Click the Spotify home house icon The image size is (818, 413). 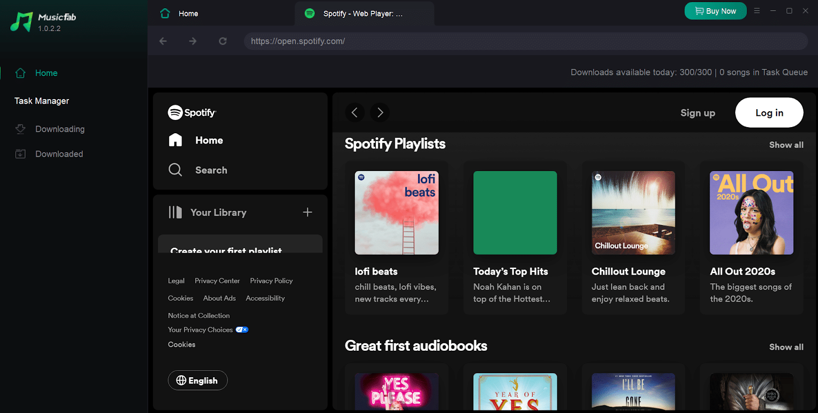[175, 140]
